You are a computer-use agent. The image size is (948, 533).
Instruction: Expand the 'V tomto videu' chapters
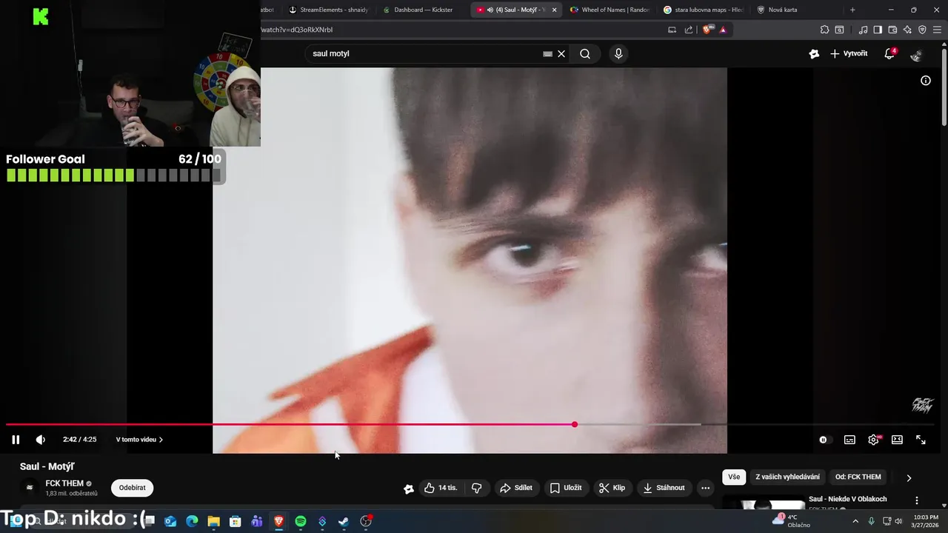(139, 440)
